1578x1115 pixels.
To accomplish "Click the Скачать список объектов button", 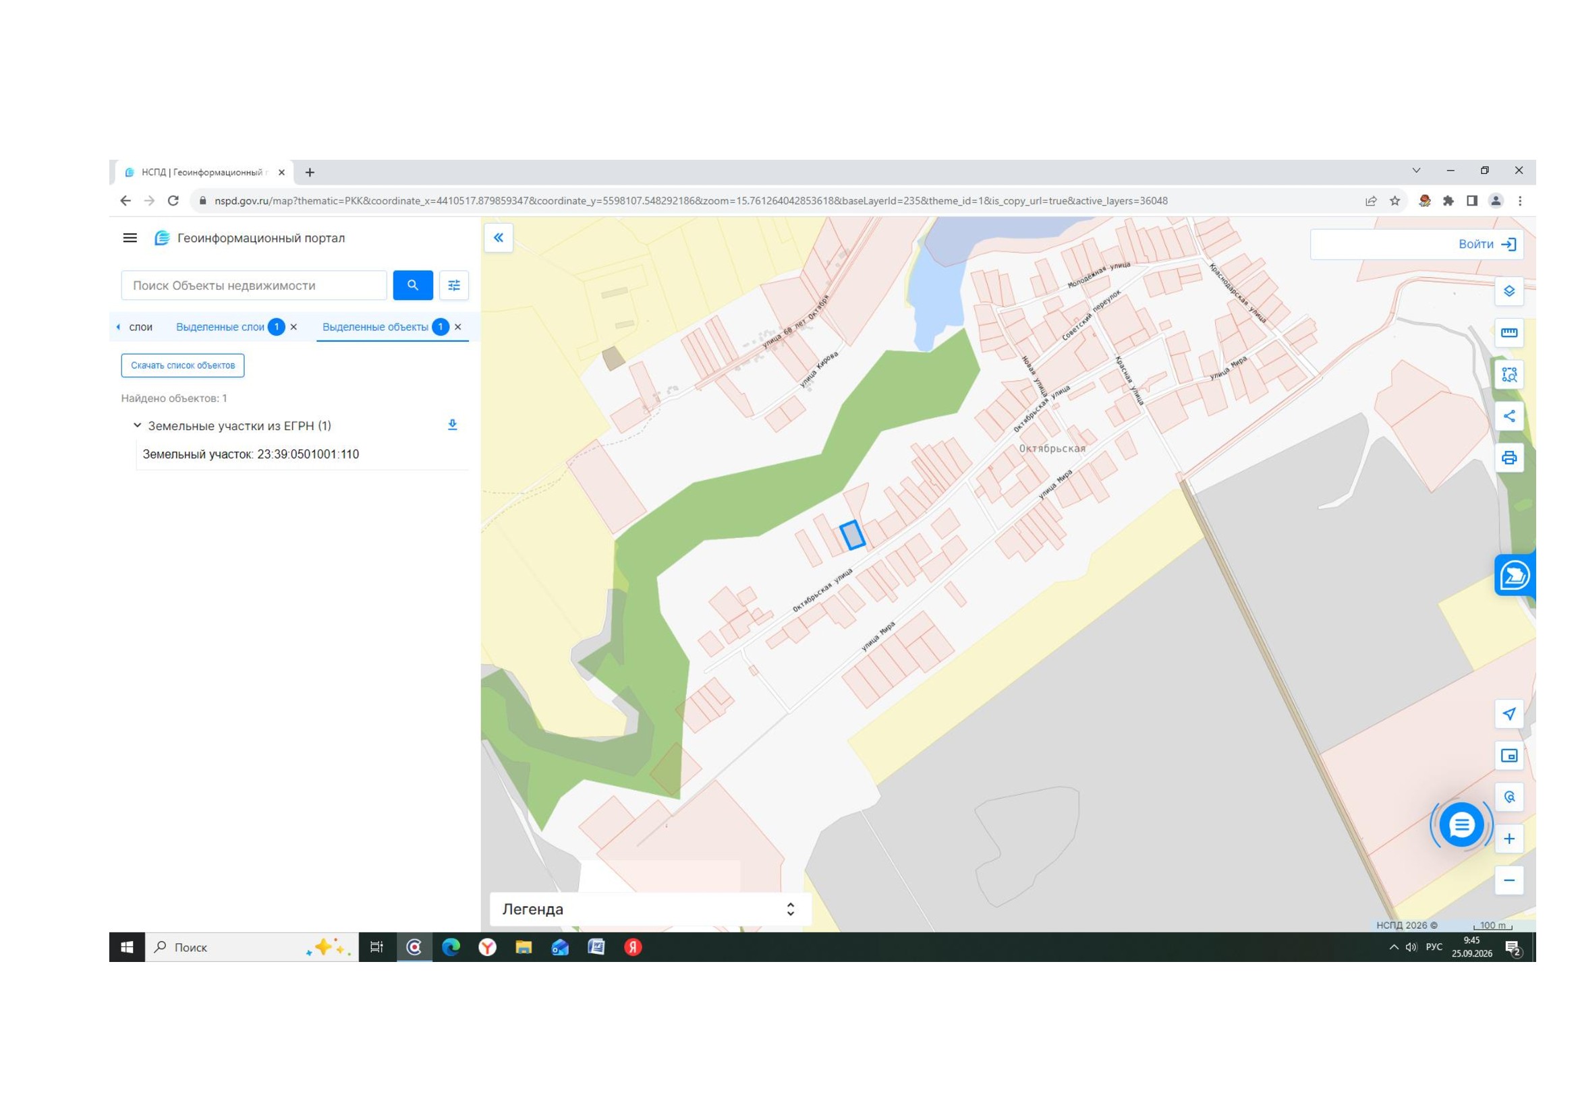I will [183, 365].
